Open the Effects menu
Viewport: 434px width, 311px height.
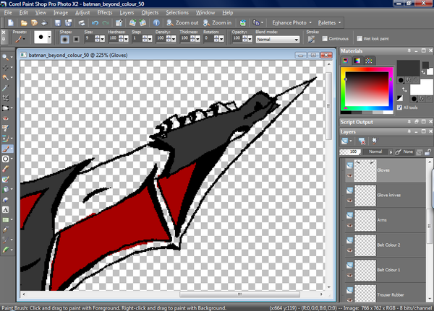tap(105, 13)
